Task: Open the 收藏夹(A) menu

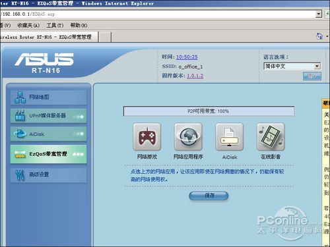Action: pos(28,26)
